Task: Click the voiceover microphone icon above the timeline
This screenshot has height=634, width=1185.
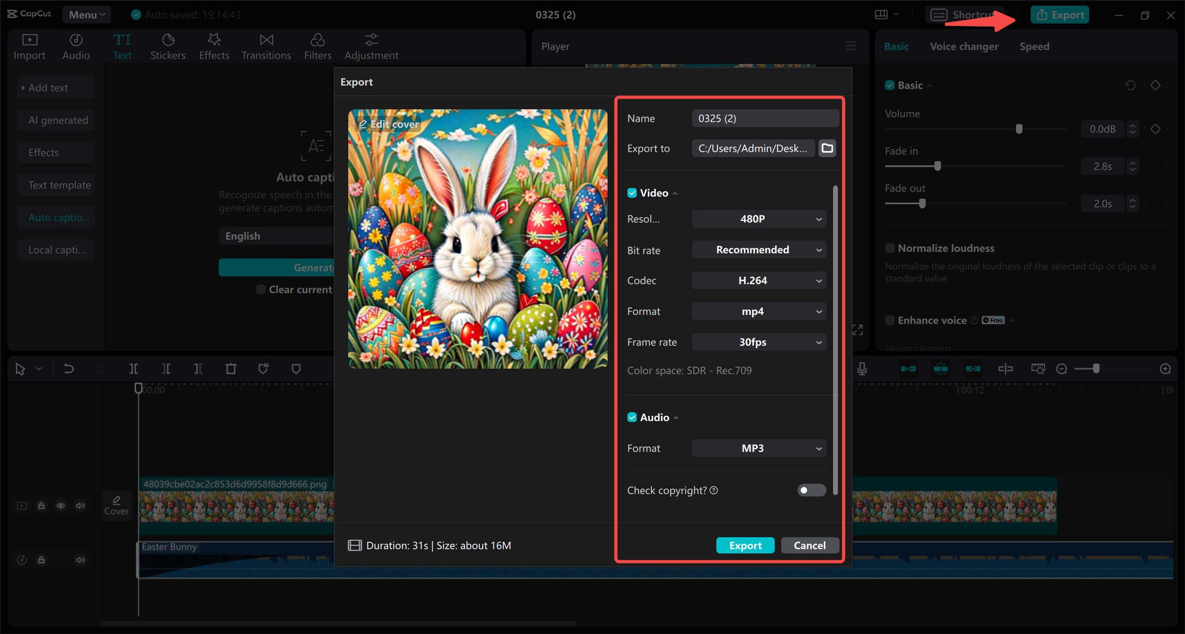Action: (862, 369)
